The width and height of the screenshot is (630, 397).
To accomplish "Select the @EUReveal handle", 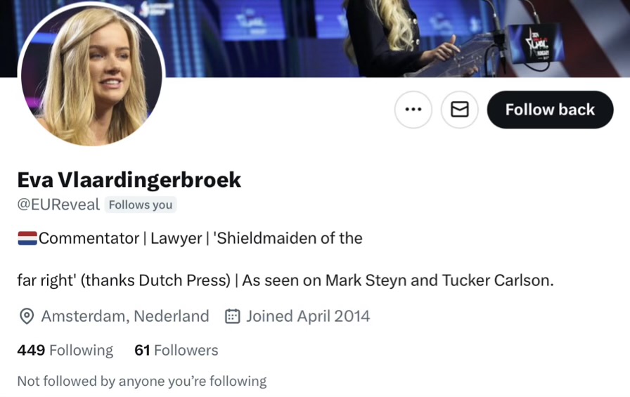I will click(x=58, y=204).
